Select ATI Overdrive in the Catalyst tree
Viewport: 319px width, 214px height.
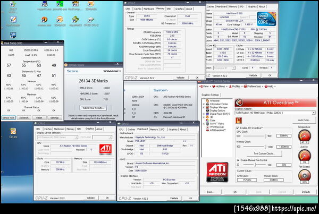coord(217,130)
